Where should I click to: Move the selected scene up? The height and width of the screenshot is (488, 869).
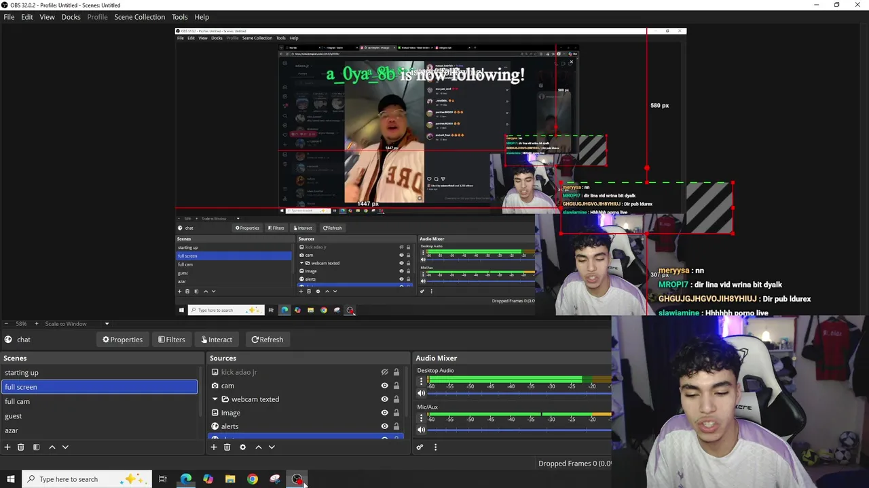coord(52,447)
